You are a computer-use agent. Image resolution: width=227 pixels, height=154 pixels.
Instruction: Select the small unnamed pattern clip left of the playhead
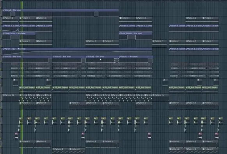[16, 82]
